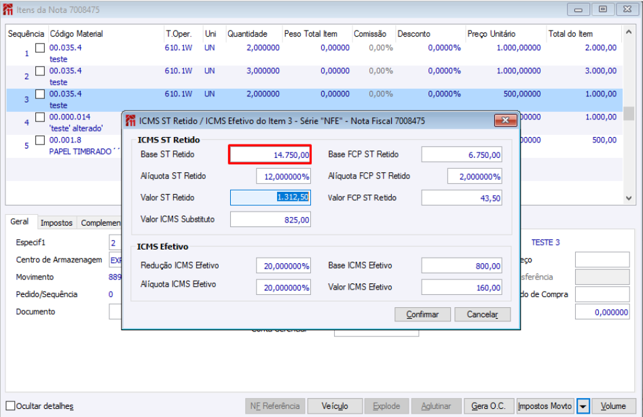643x417 pixels.
Task: Click the Quantidade column header
Action: coord(247,34)
